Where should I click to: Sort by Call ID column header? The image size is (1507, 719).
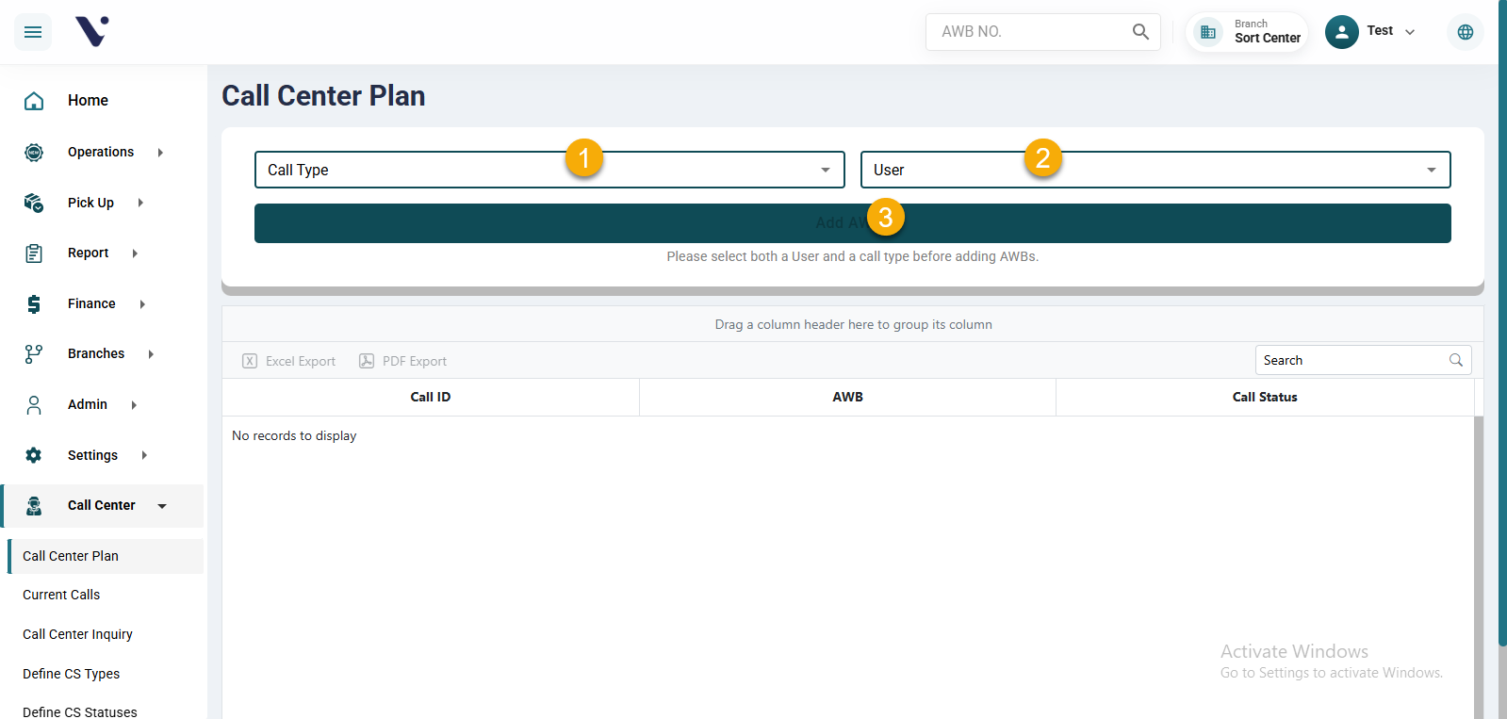[x=431, y=397]
